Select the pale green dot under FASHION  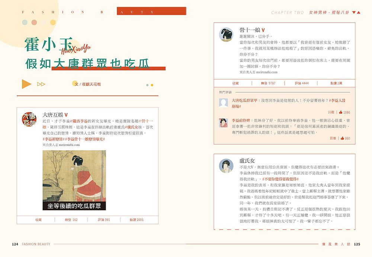tap(25, 23)
